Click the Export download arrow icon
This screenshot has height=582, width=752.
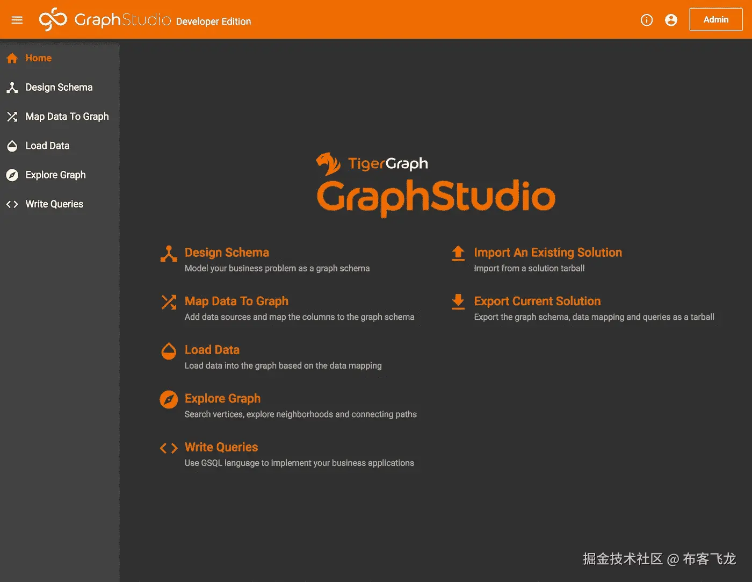[458, 302]
